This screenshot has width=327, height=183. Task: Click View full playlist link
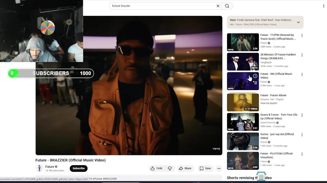(x=269, y=103)
